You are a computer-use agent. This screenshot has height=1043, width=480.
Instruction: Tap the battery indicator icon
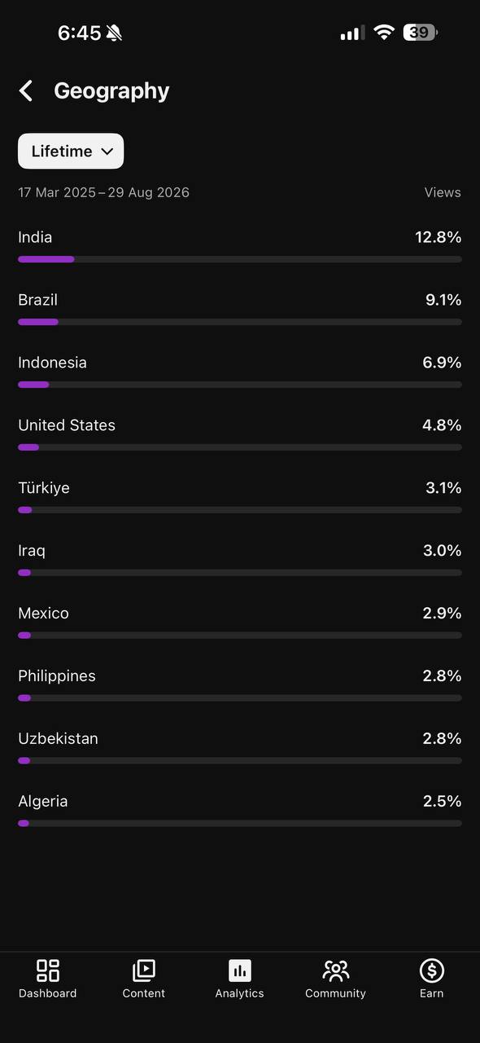point(421,33)
